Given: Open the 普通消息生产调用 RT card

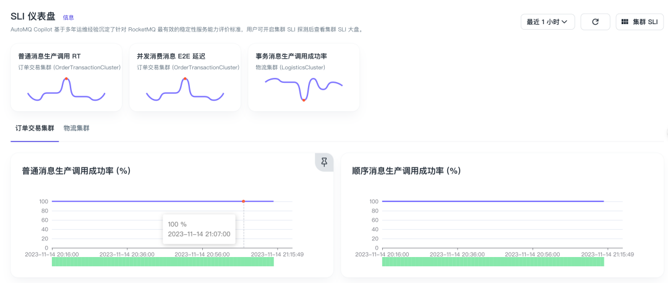Looking at the screenshot, I should (66, 77).
